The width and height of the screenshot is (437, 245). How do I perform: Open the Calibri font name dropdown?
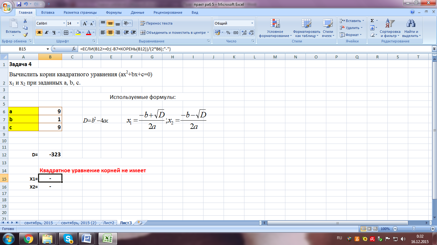point(64,23)
